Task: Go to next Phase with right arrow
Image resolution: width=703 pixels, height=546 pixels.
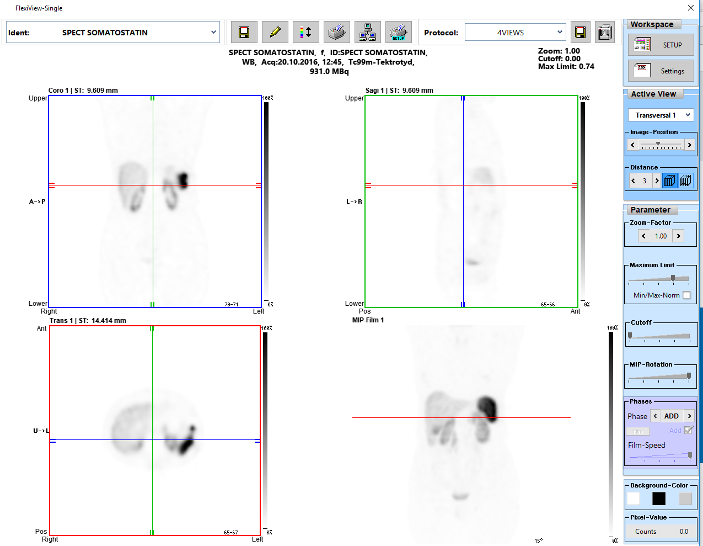Action: tap(689, 416)
